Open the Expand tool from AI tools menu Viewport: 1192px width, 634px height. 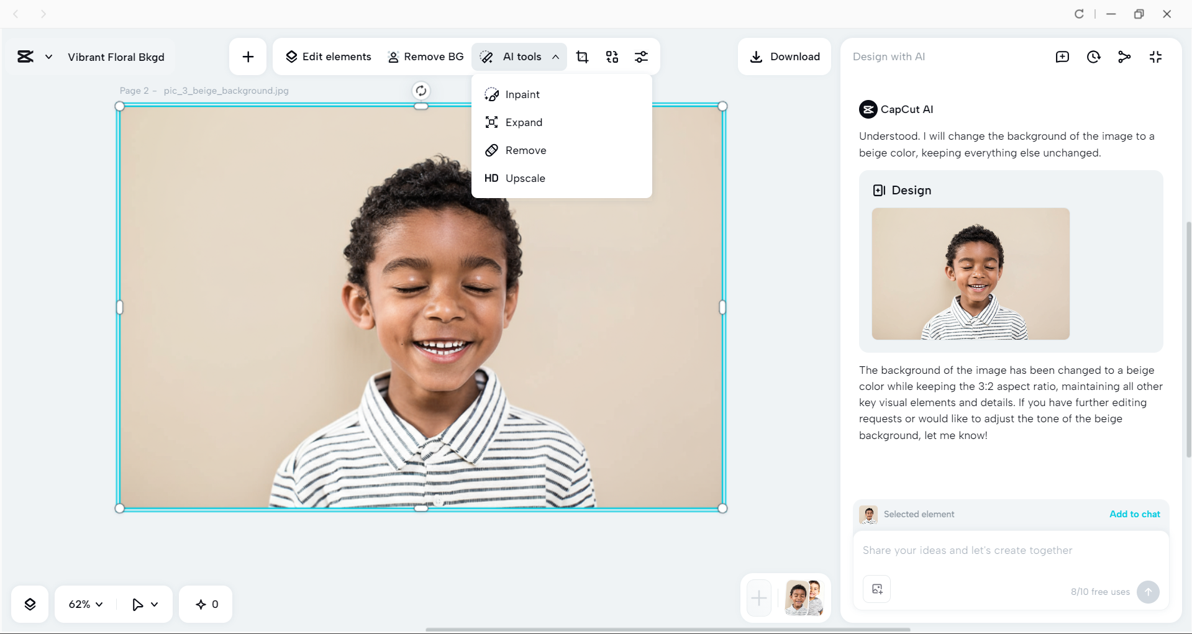tap(523, 122)
